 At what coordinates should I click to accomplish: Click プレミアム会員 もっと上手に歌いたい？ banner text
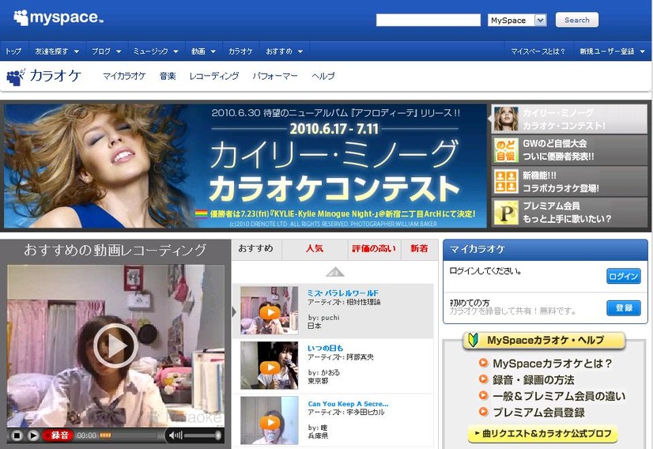point(567,213)
